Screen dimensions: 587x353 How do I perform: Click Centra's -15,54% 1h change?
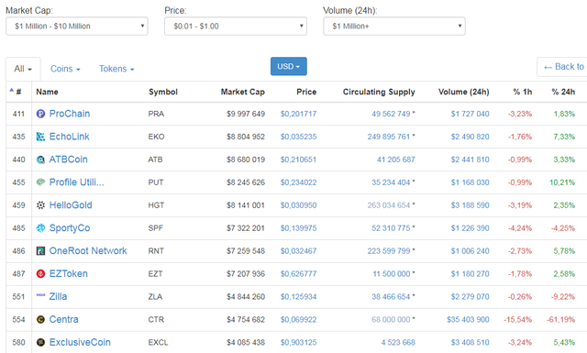coord(517,320)
